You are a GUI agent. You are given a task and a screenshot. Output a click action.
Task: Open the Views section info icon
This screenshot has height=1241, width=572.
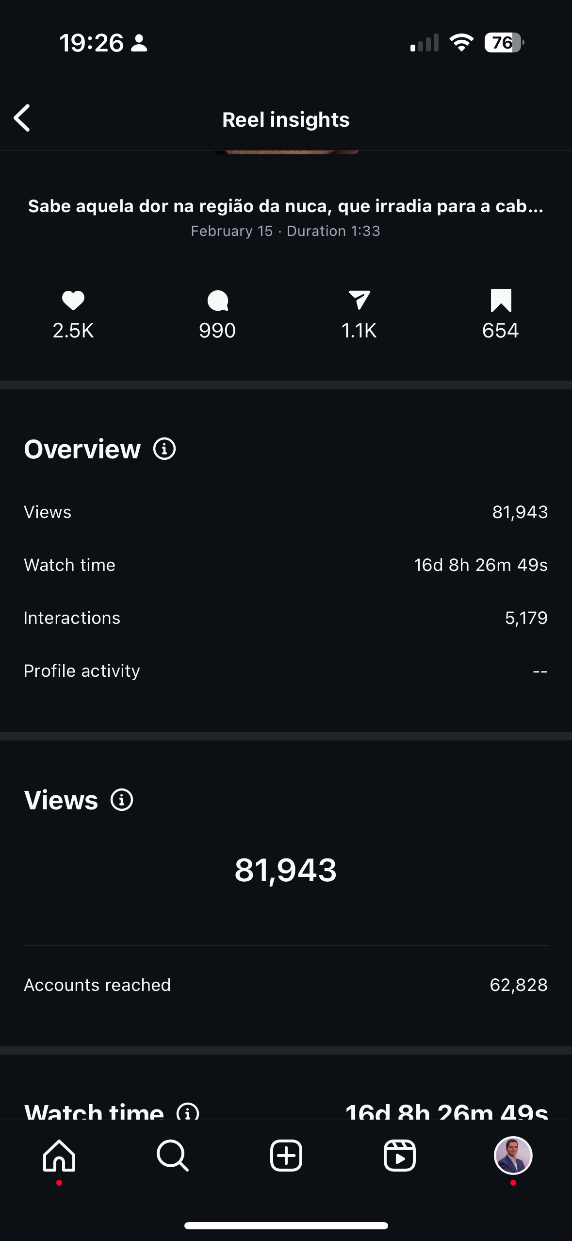[122, 800]
